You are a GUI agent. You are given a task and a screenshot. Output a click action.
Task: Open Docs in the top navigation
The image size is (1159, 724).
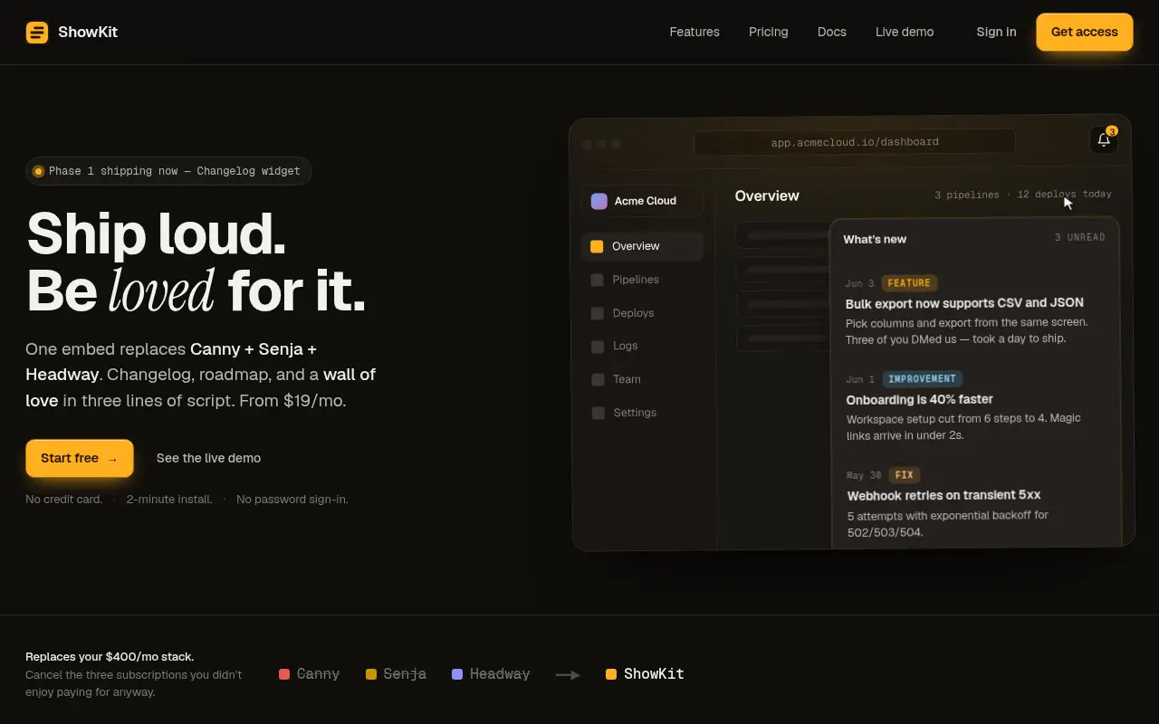(832, 32)
